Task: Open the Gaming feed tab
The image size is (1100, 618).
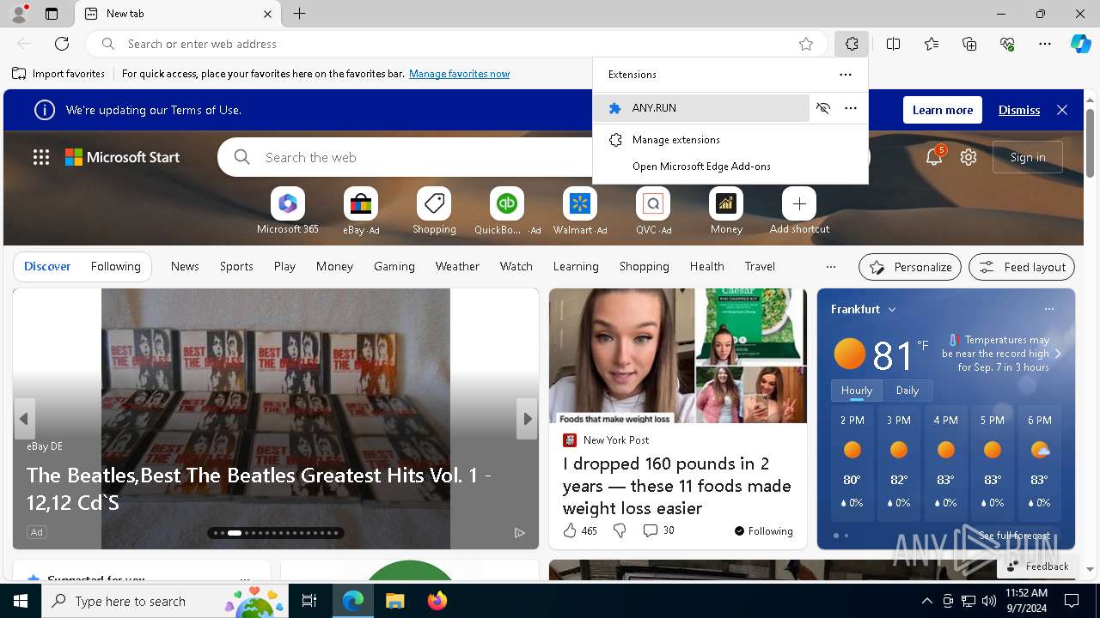Action: (x=394, y=266)
